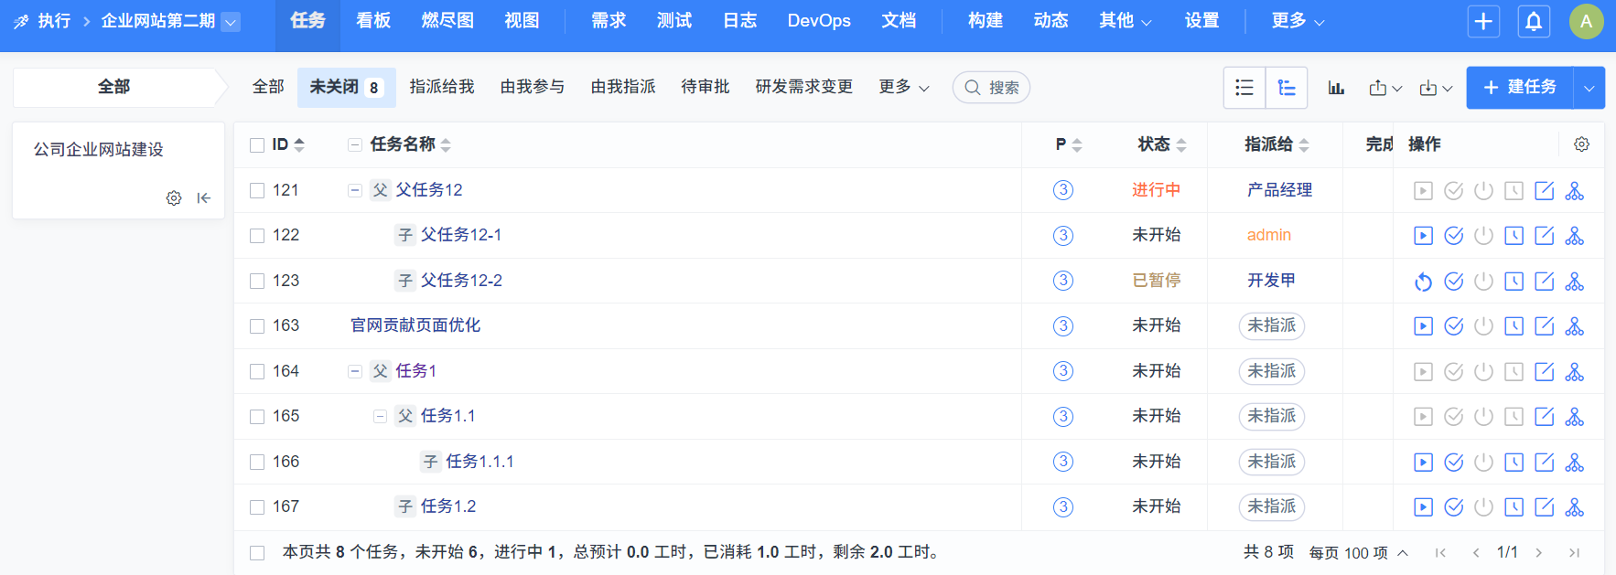
Task: Edit 任务1 with its pencil icon
Action: pos(1544,372)
